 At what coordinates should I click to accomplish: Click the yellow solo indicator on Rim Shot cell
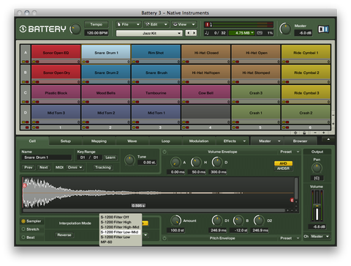[134, 62]
